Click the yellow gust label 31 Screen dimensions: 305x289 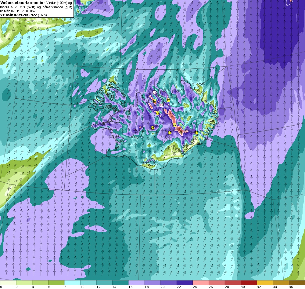154,101
